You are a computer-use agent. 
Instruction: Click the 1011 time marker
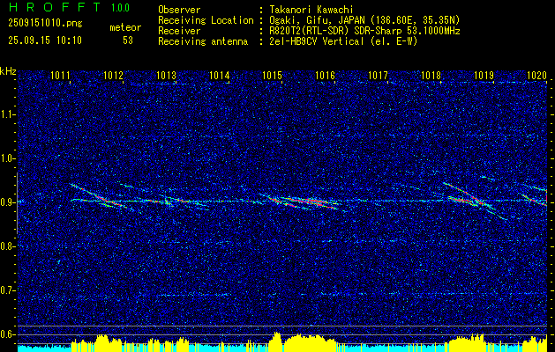tap(60, 75)
